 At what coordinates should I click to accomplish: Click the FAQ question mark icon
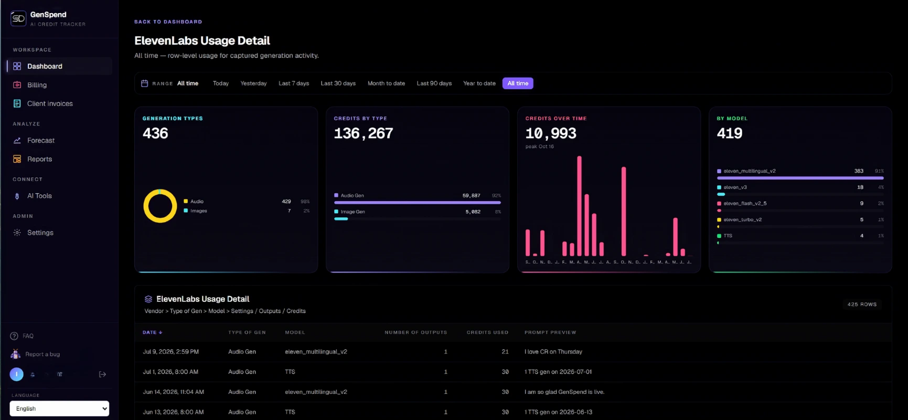point(14,336)
